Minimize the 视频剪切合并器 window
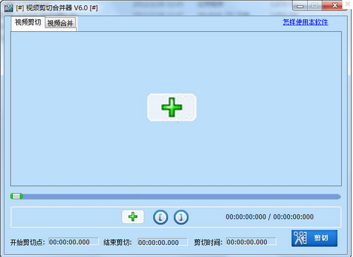 click(x=300, y=6)
